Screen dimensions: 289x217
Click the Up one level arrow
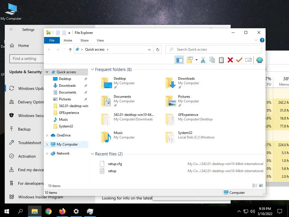(x=70, y=49)
